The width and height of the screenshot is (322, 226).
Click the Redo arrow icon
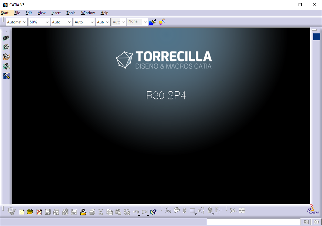145,211
